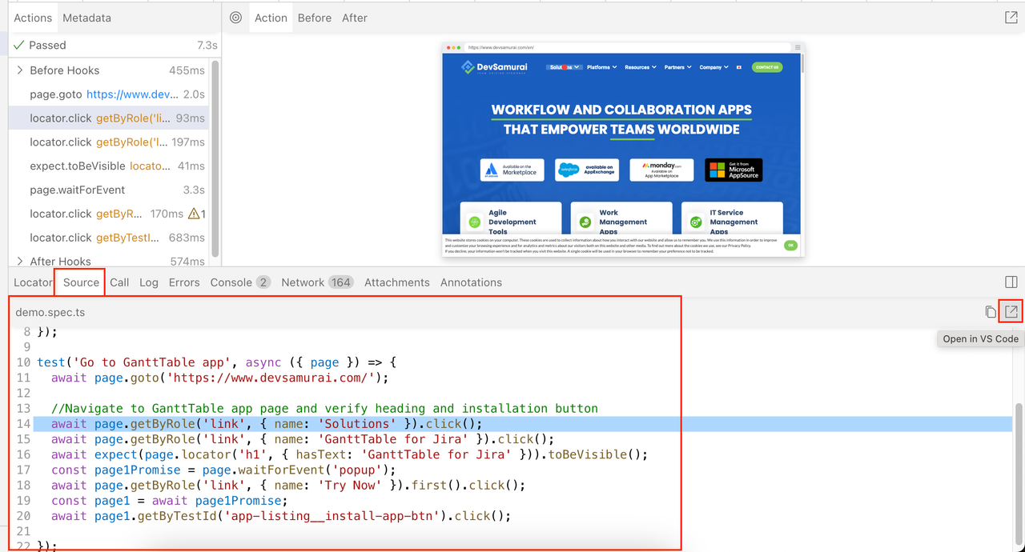Click the highlighted line 14 Solutions click
Image resolution: width=1025 pixels, height=552 pixels.
521,424
